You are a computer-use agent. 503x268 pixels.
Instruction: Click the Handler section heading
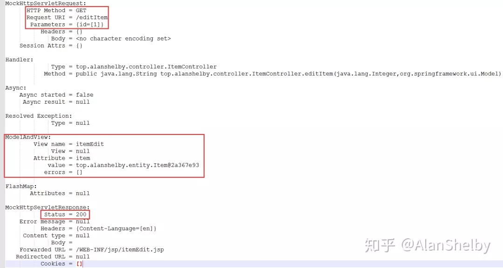(19, 60)
